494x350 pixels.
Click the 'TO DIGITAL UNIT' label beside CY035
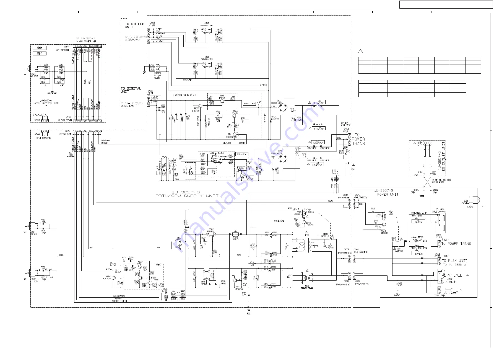(131, 90)
